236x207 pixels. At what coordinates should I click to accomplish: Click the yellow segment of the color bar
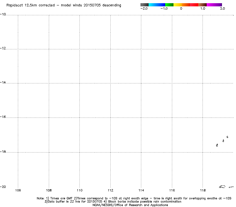(178, 5)
